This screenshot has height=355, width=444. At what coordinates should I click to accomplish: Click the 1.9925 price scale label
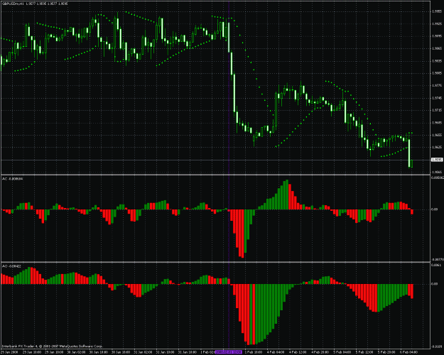pyautogui.click(x=437, y=23)
